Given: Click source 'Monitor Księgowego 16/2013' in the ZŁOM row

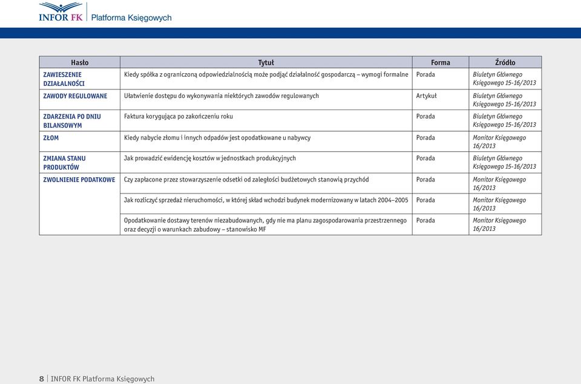Looking at the screenshot, I should [x=499, y=142].
